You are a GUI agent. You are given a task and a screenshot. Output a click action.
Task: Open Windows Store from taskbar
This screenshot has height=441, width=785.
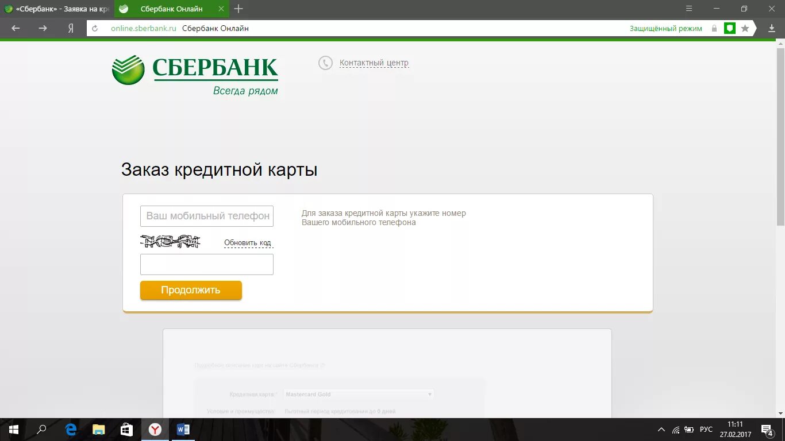[x=127, y=430]
